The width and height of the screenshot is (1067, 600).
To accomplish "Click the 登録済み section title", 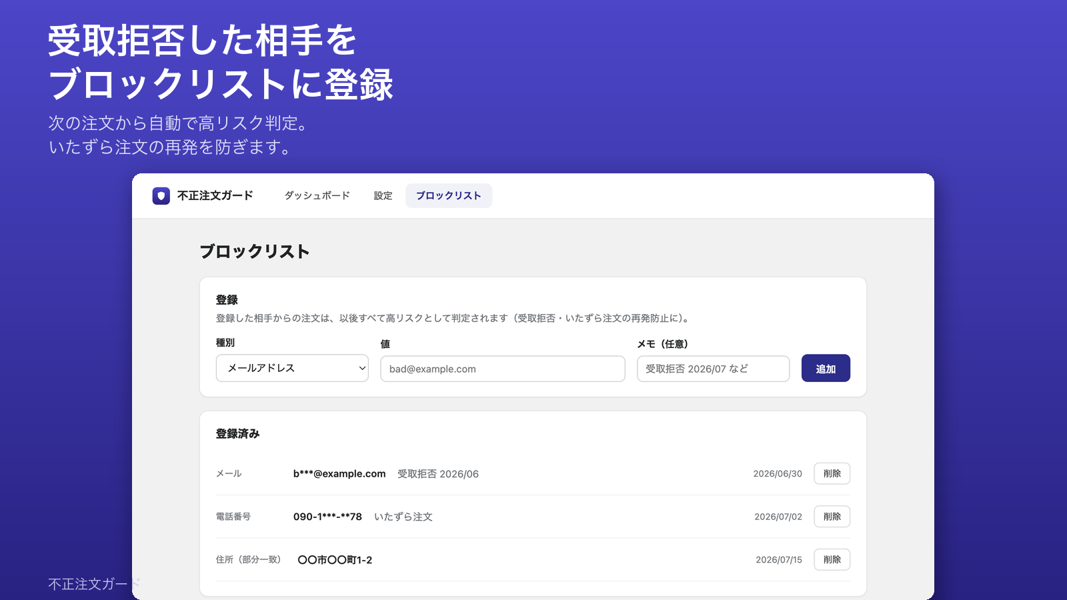I will pos(237,433).
